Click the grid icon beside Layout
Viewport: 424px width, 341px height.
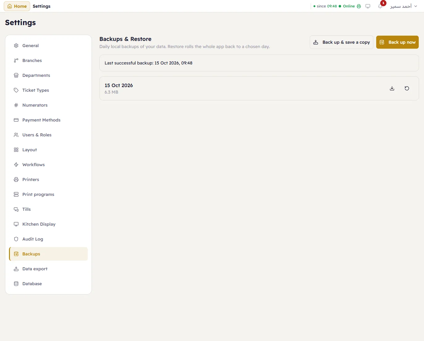[x=16, y=150]
